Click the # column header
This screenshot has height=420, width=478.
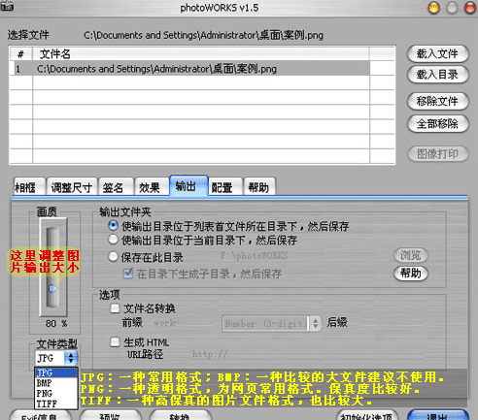(x=20, y=54)
